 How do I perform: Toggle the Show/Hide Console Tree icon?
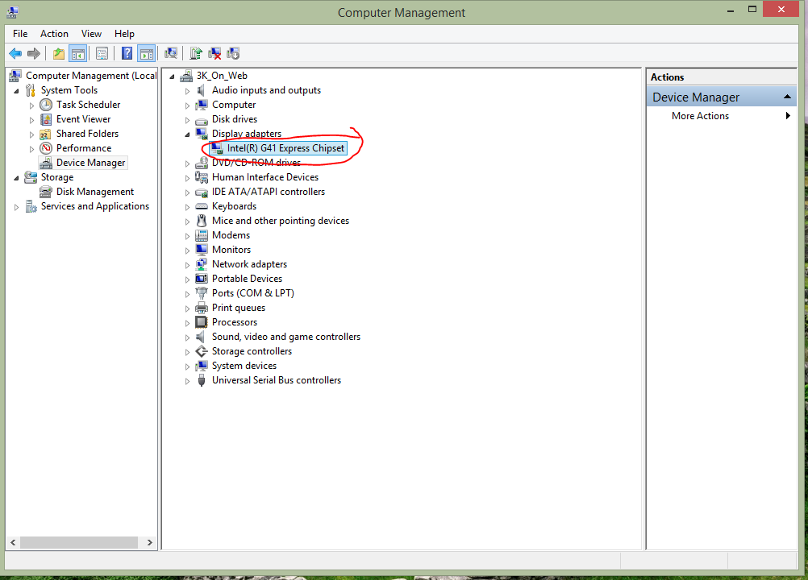coord(77,53)
